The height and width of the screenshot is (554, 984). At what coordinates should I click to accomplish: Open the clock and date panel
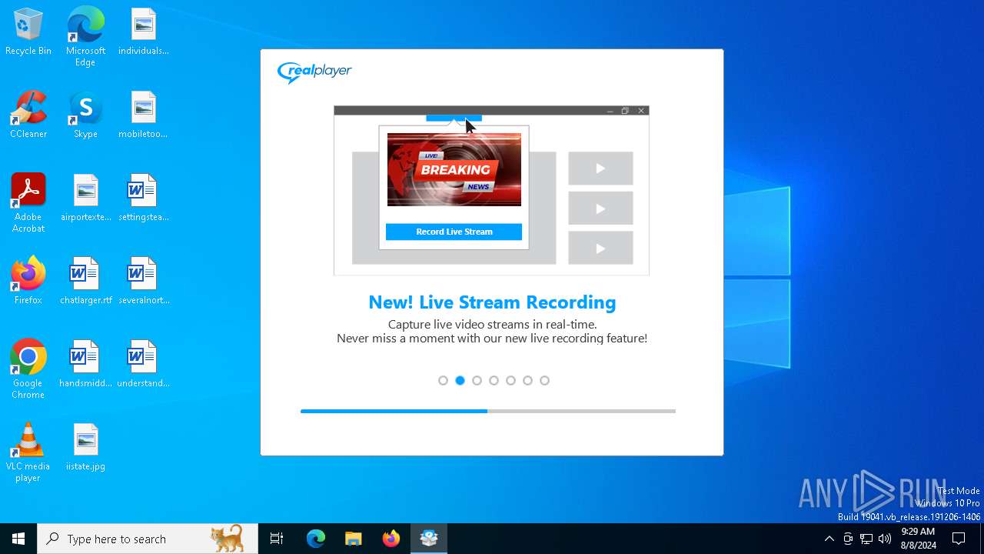click(919, 539)
